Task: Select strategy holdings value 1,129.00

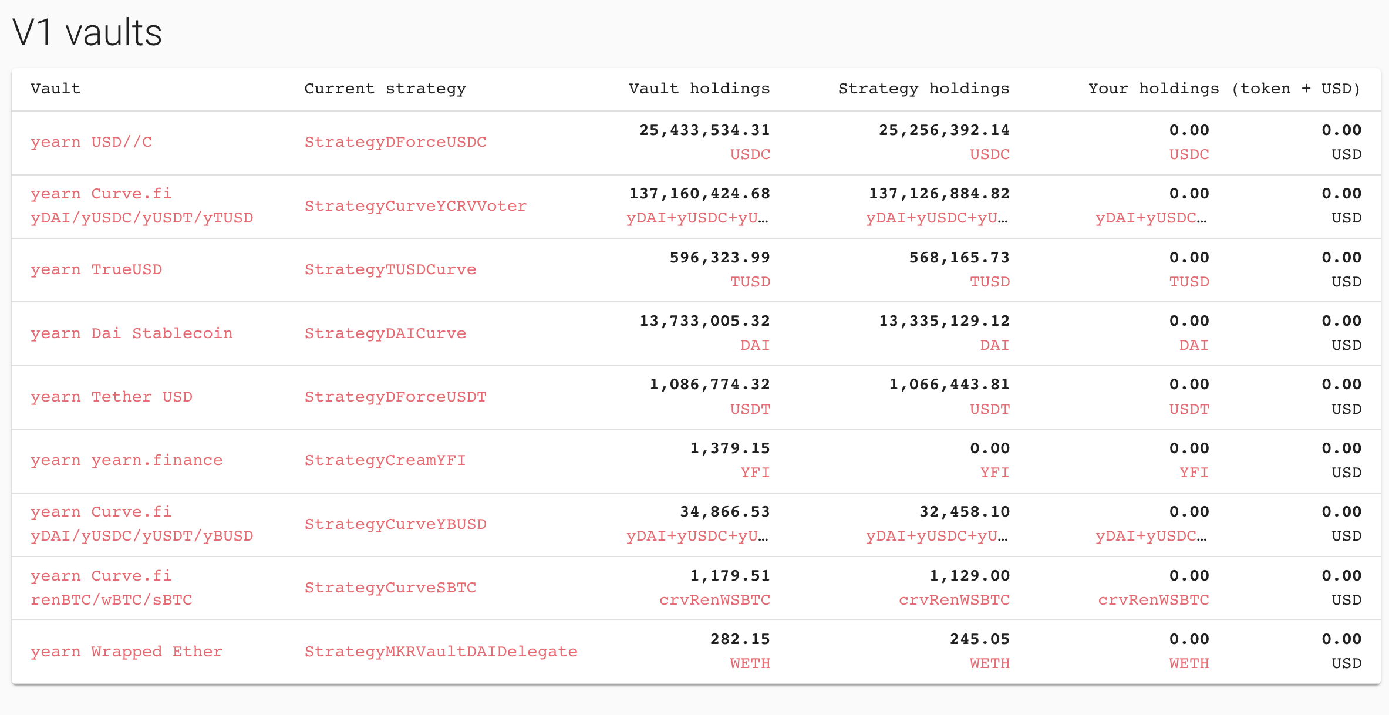Action: tap(970, 576)
